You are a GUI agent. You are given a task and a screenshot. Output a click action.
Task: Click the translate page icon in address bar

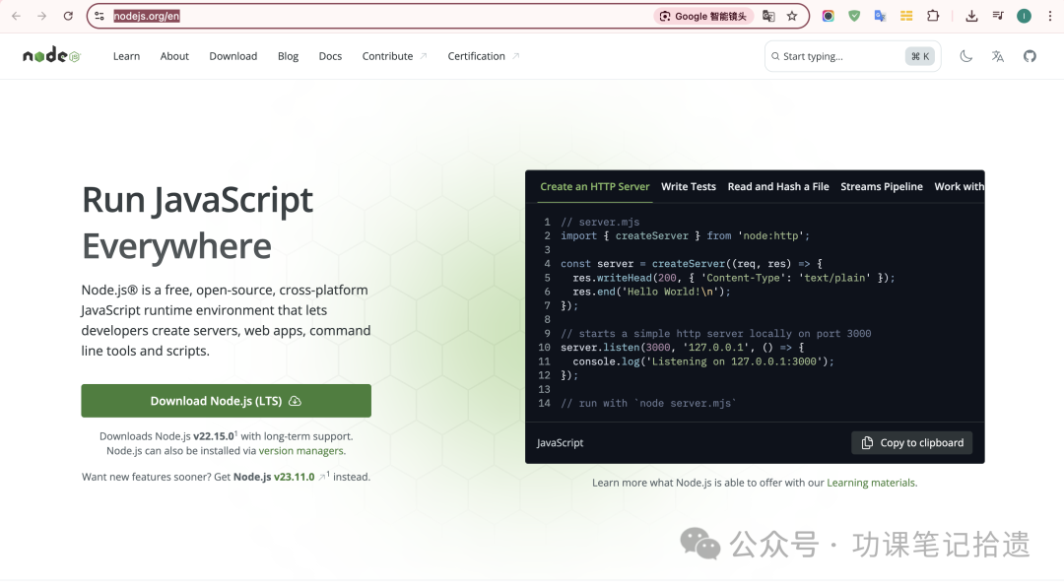768,17
